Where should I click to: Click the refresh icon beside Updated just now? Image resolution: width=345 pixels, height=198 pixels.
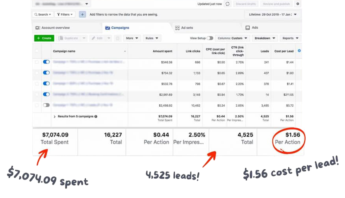228,4
